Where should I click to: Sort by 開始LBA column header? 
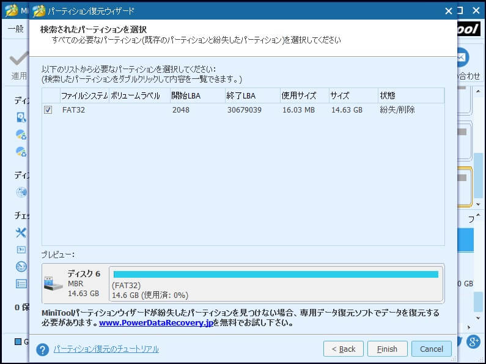(x=186, y=95)
